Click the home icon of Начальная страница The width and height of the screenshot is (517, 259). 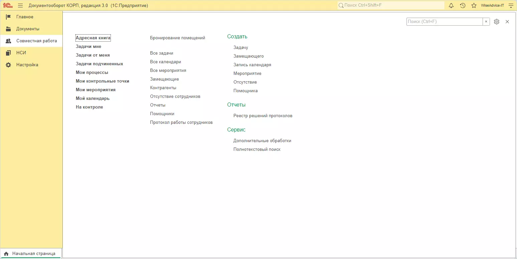pos(6,254)
